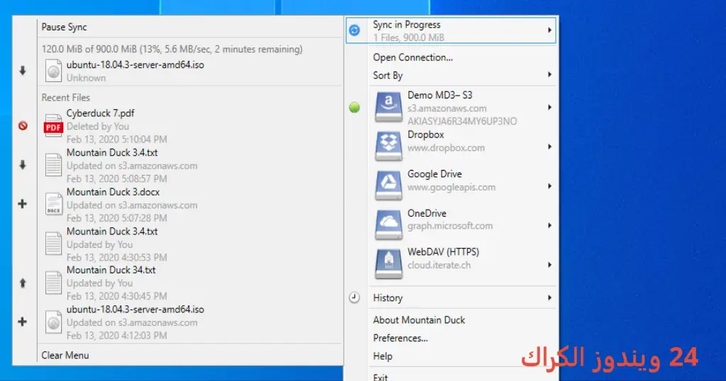
Task: Select the Demo MD3– S3 bookmark name
Action: pos(440,95)
